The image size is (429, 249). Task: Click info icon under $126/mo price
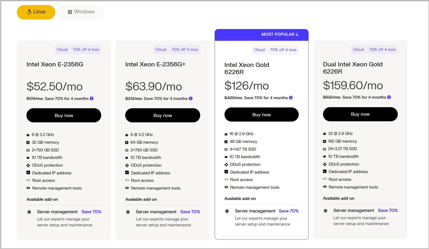[291, 98]
